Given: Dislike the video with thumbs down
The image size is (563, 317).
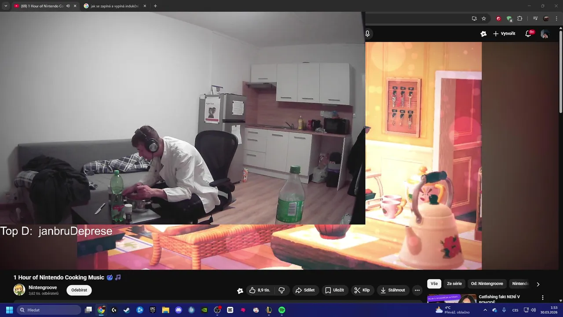Looking at the screenshot, I should pyautogui.click(x=281, y=290).
